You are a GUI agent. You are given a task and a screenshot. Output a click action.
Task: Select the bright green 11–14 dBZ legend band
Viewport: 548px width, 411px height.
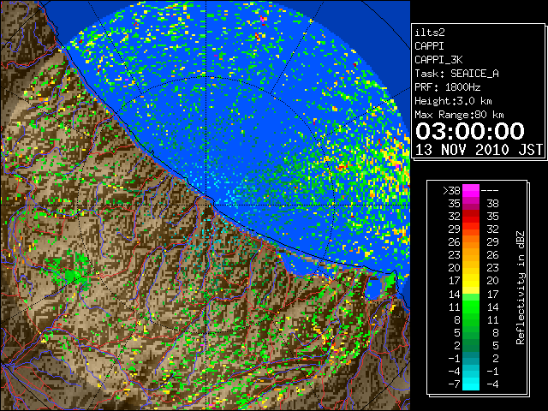pyautogui.click(x=471, y=307)
